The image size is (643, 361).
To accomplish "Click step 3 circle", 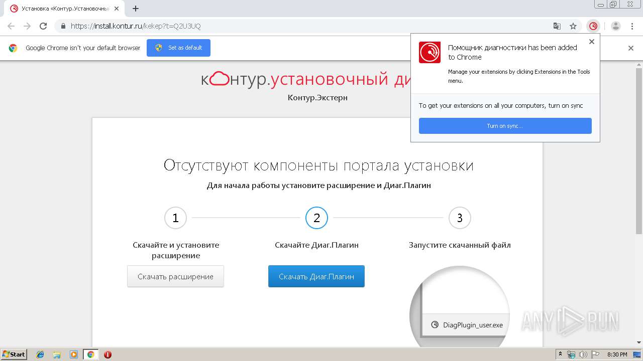I will [x=460, y=218].
